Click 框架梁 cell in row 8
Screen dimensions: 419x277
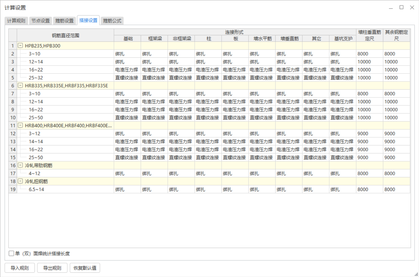click(x=155, y=101)
